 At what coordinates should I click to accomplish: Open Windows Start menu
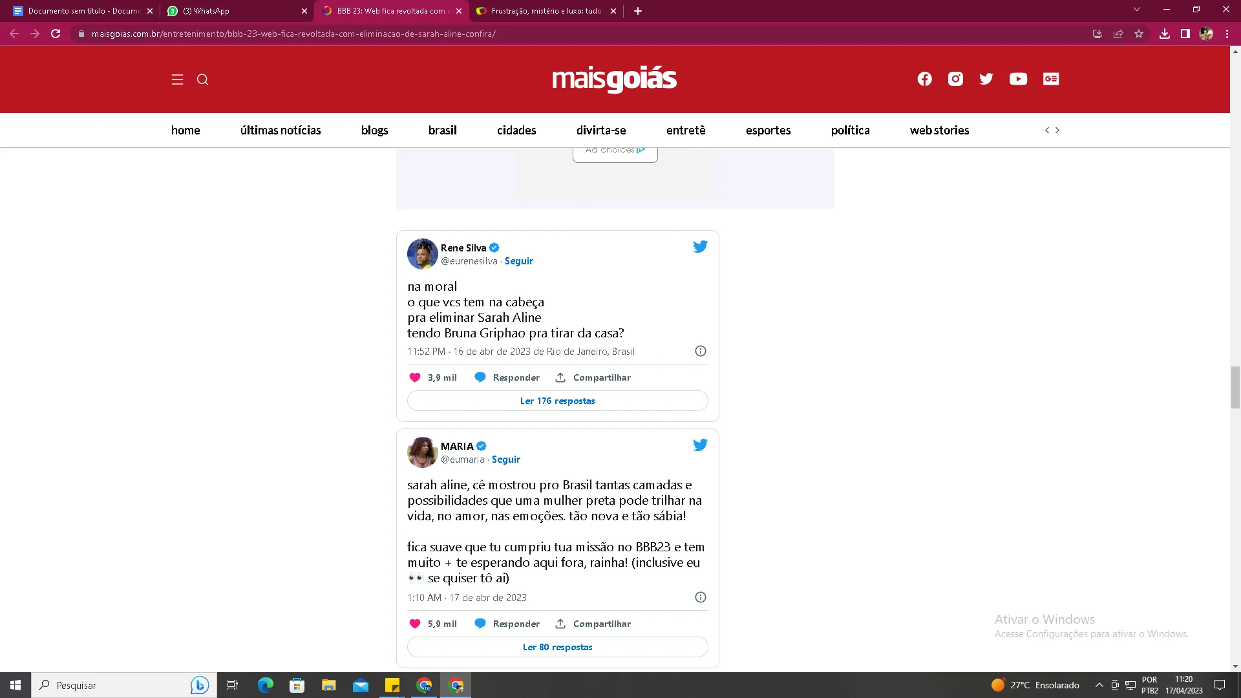pos(16,685)
